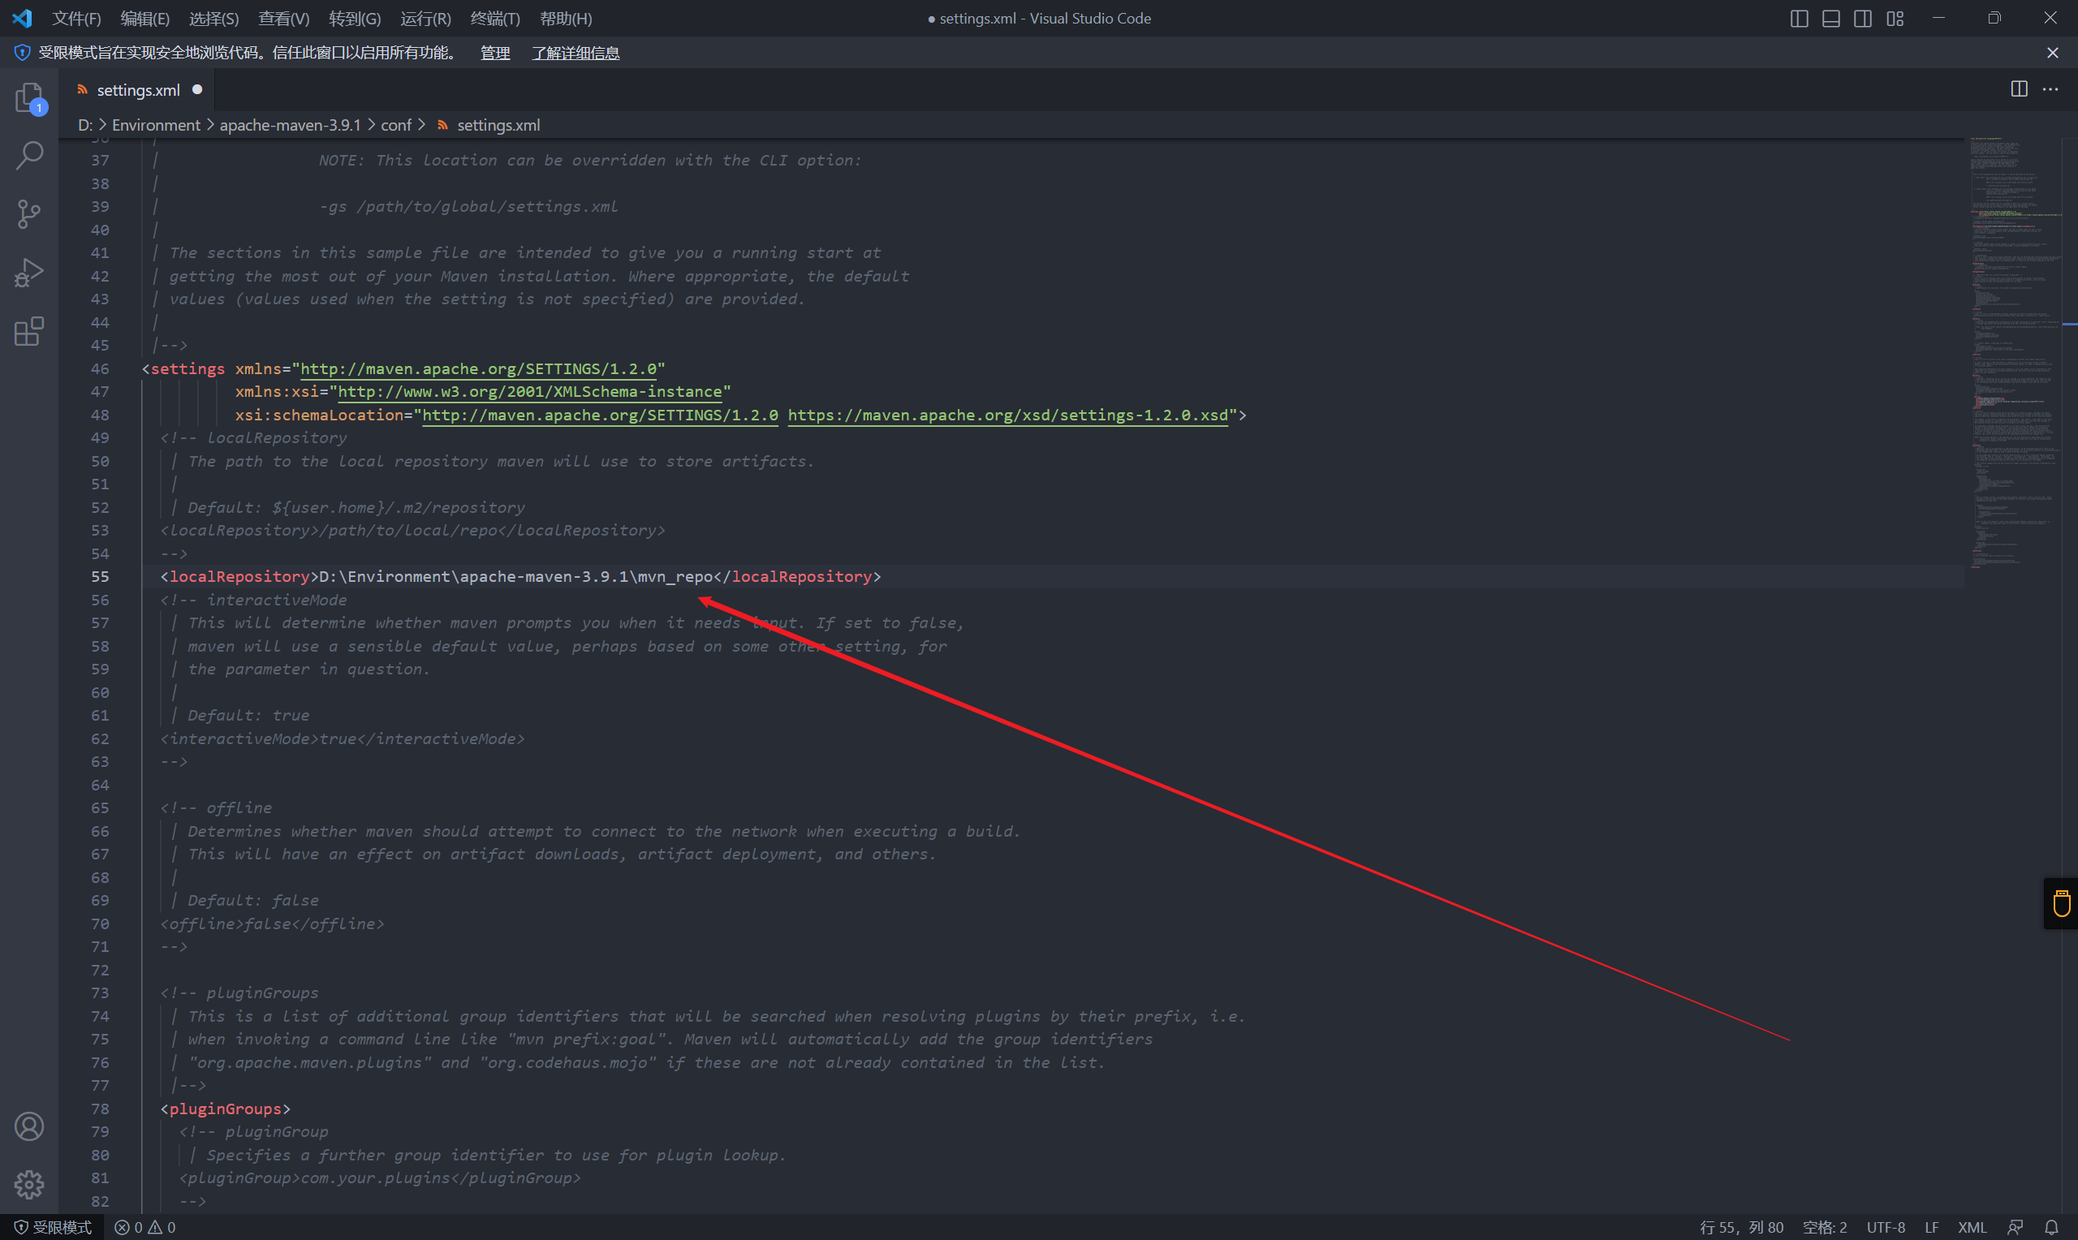2078x1240 pixels.
Task: Open the Manage gear icon
Action: coord(29,1184)
